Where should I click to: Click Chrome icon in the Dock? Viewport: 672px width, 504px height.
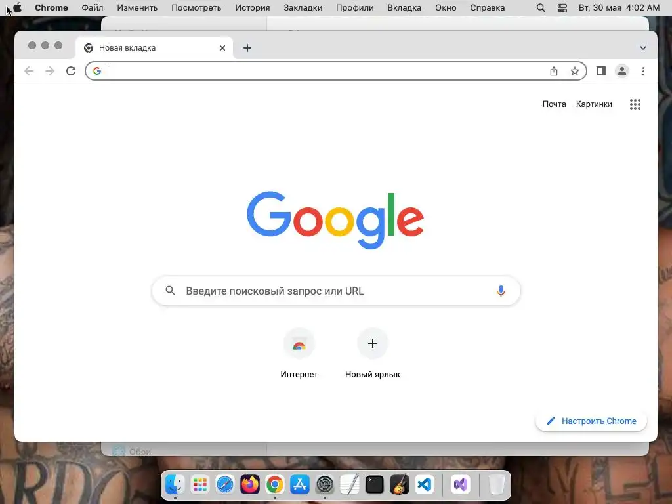coord(275,485)
